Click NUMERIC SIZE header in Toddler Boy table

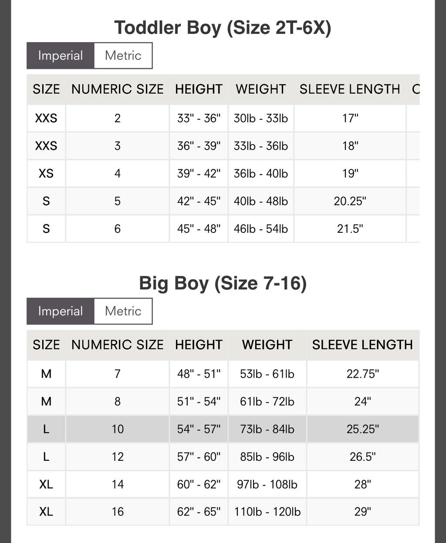(x=117, y=89)
